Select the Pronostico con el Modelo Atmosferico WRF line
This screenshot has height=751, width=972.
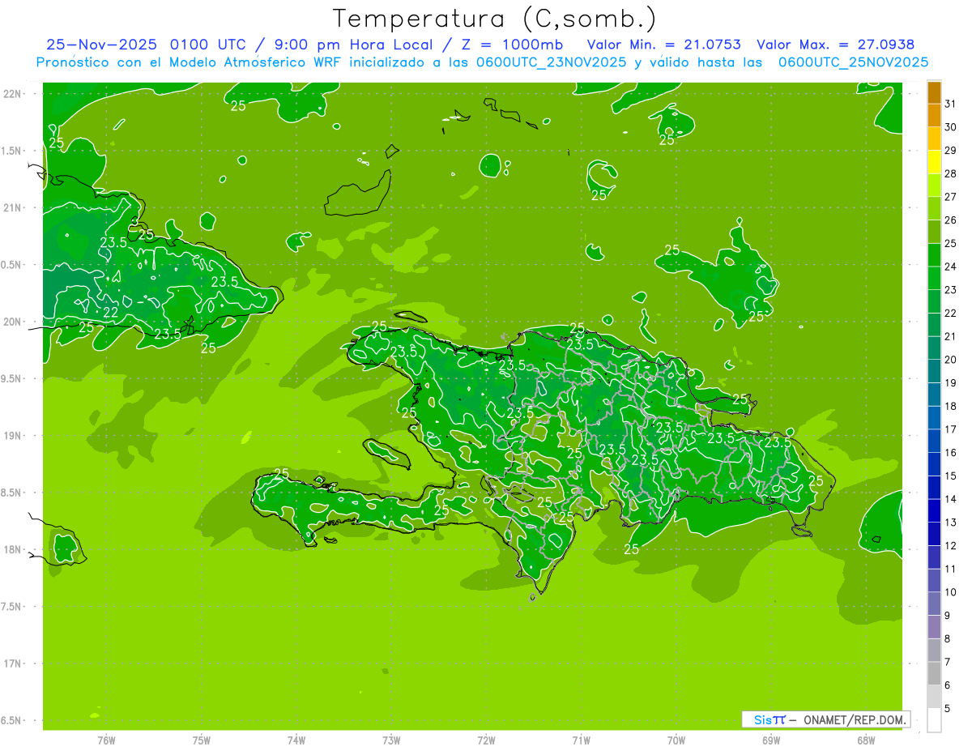point(190,62)
